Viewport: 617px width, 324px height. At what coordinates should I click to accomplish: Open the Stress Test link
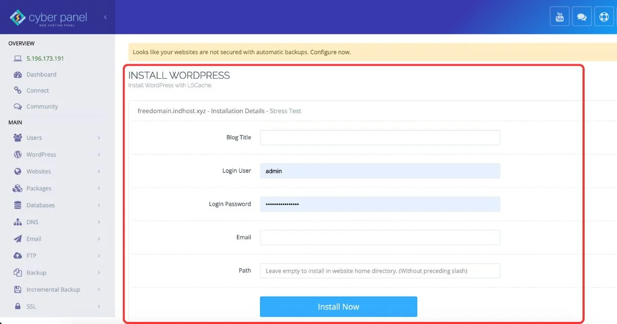click(285, 111)
